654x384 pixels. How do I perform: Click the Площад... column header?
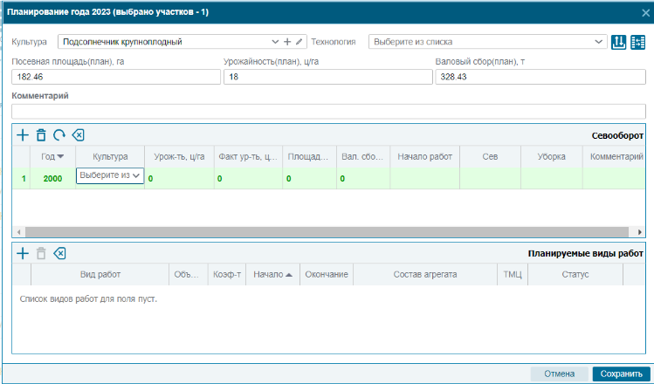[x=309, y=157]
